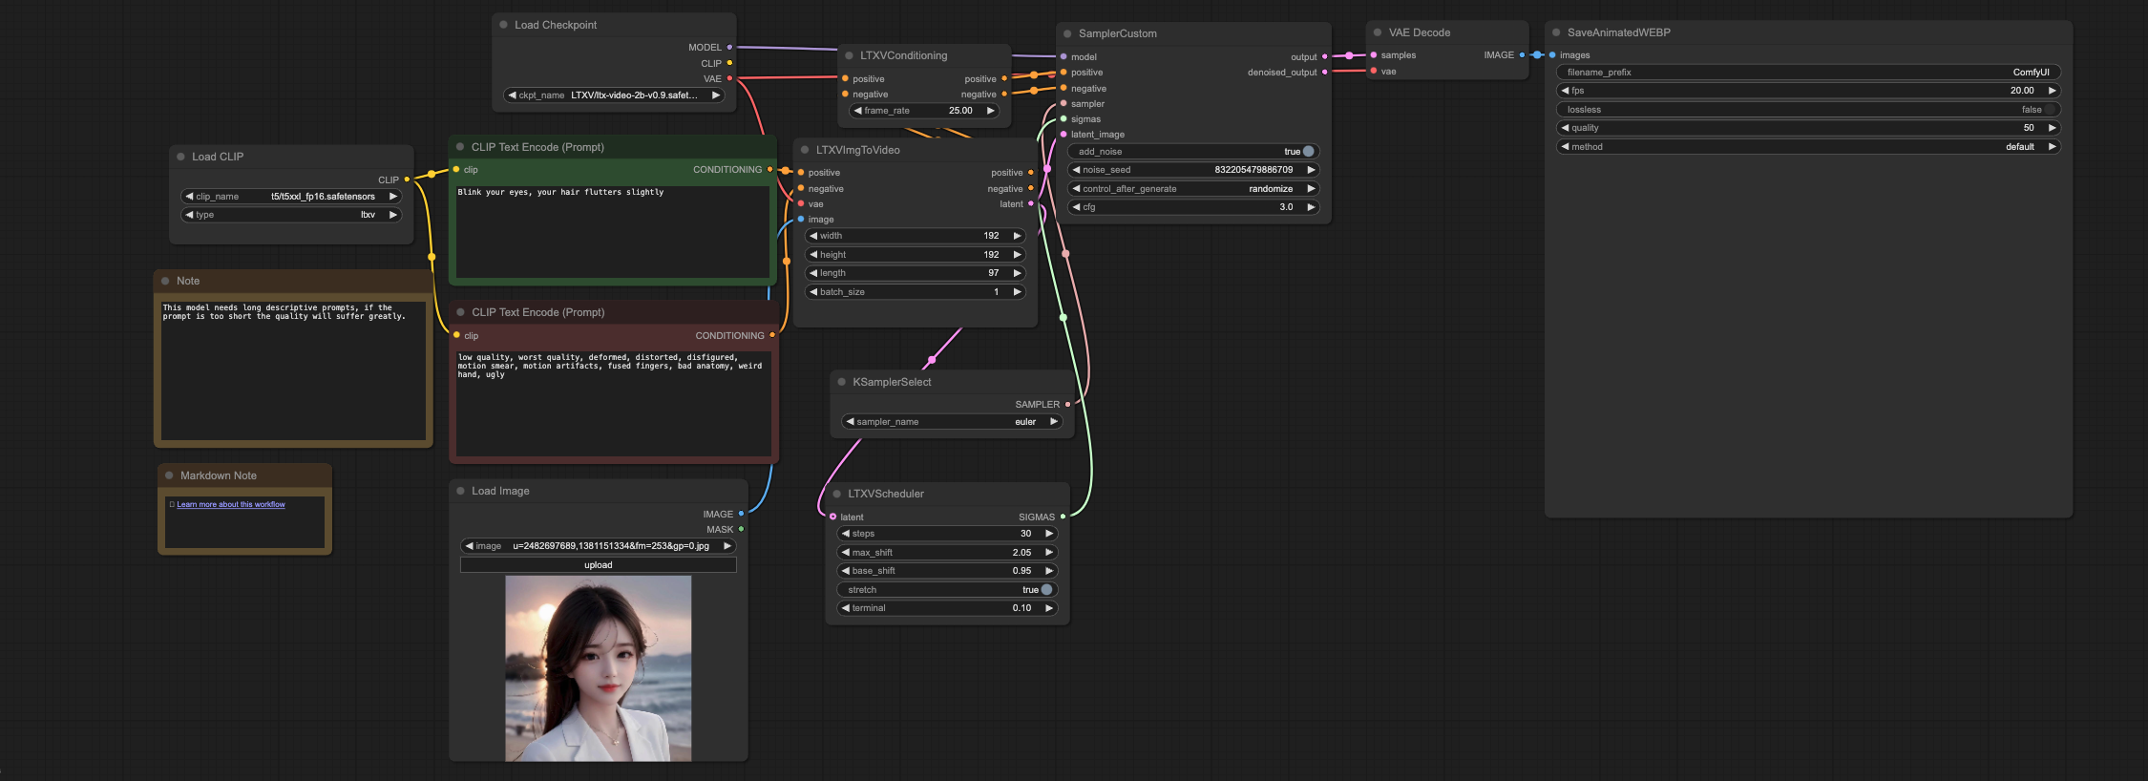Click the portrait preview image in Load Image
2148x781 pixels.
[599, 668]
